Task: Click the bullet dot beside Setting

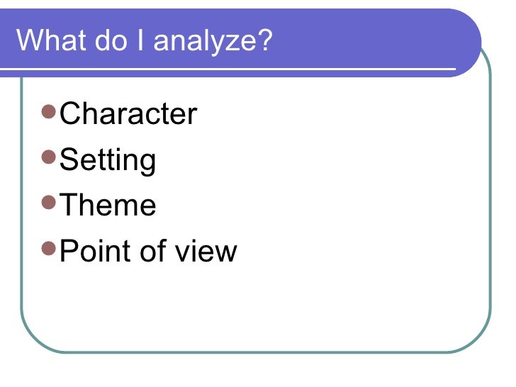Action: pos(48,157)
